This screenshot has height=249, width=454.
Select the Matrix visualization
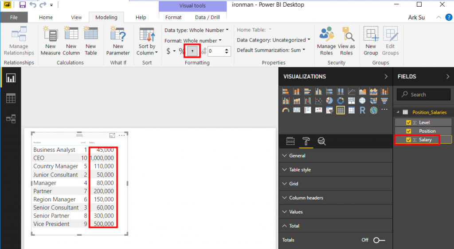351,110
